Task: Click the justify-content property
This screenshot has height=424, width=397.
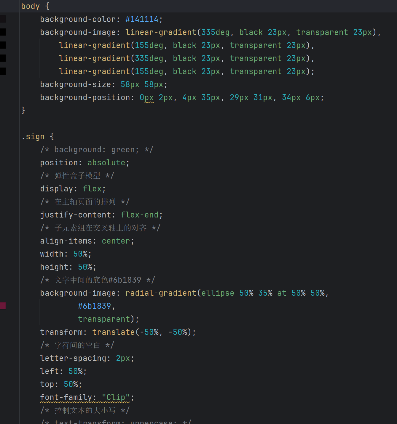Action: pos(76,215)
